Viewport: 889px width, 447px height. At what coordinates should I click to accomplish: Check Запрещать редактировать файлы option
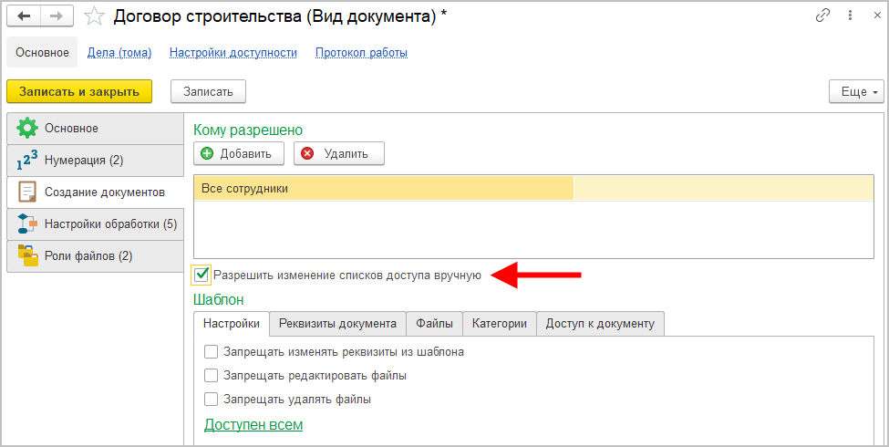[212, 375]
